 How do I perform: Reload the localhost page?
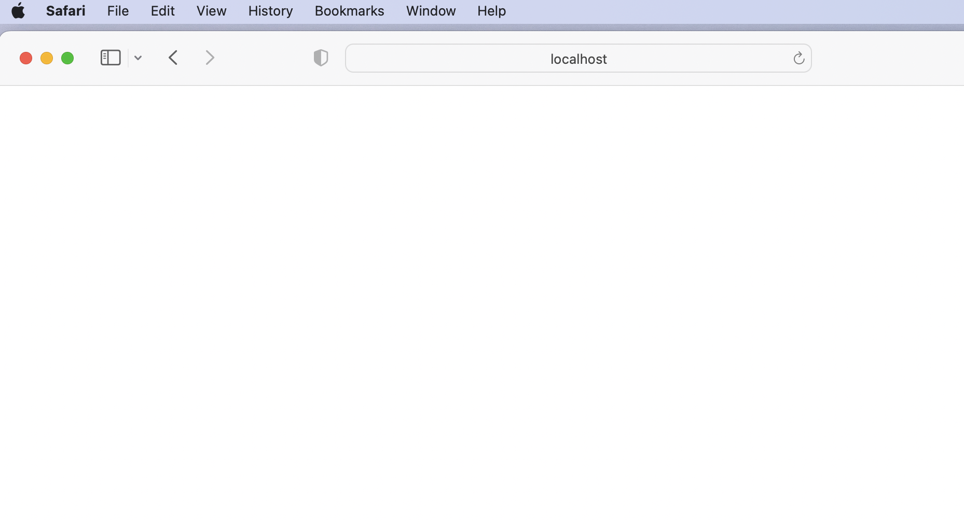[799, 58]
